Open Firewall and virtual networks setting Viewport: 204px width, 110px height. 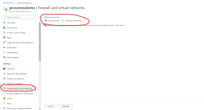(x=19, y=89)
